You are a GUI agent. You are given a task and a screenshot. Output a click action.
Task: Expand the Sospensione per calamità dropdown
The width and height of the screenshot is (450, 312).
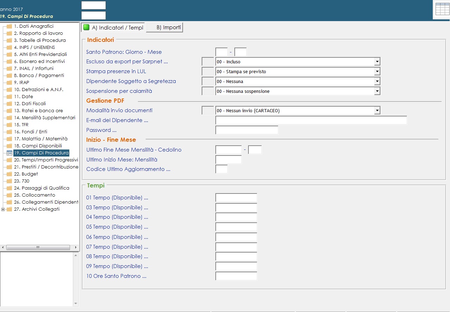[377, 91]
